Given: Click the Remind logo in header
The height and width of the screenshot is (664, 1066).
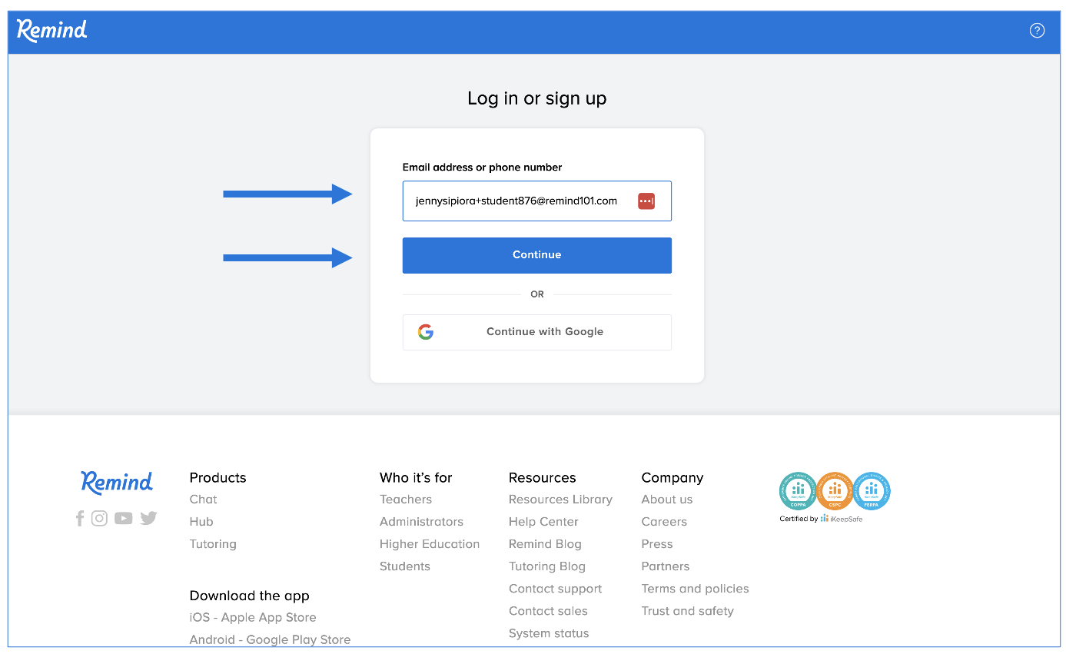Looking at the screenshot, I should [52, 31].
